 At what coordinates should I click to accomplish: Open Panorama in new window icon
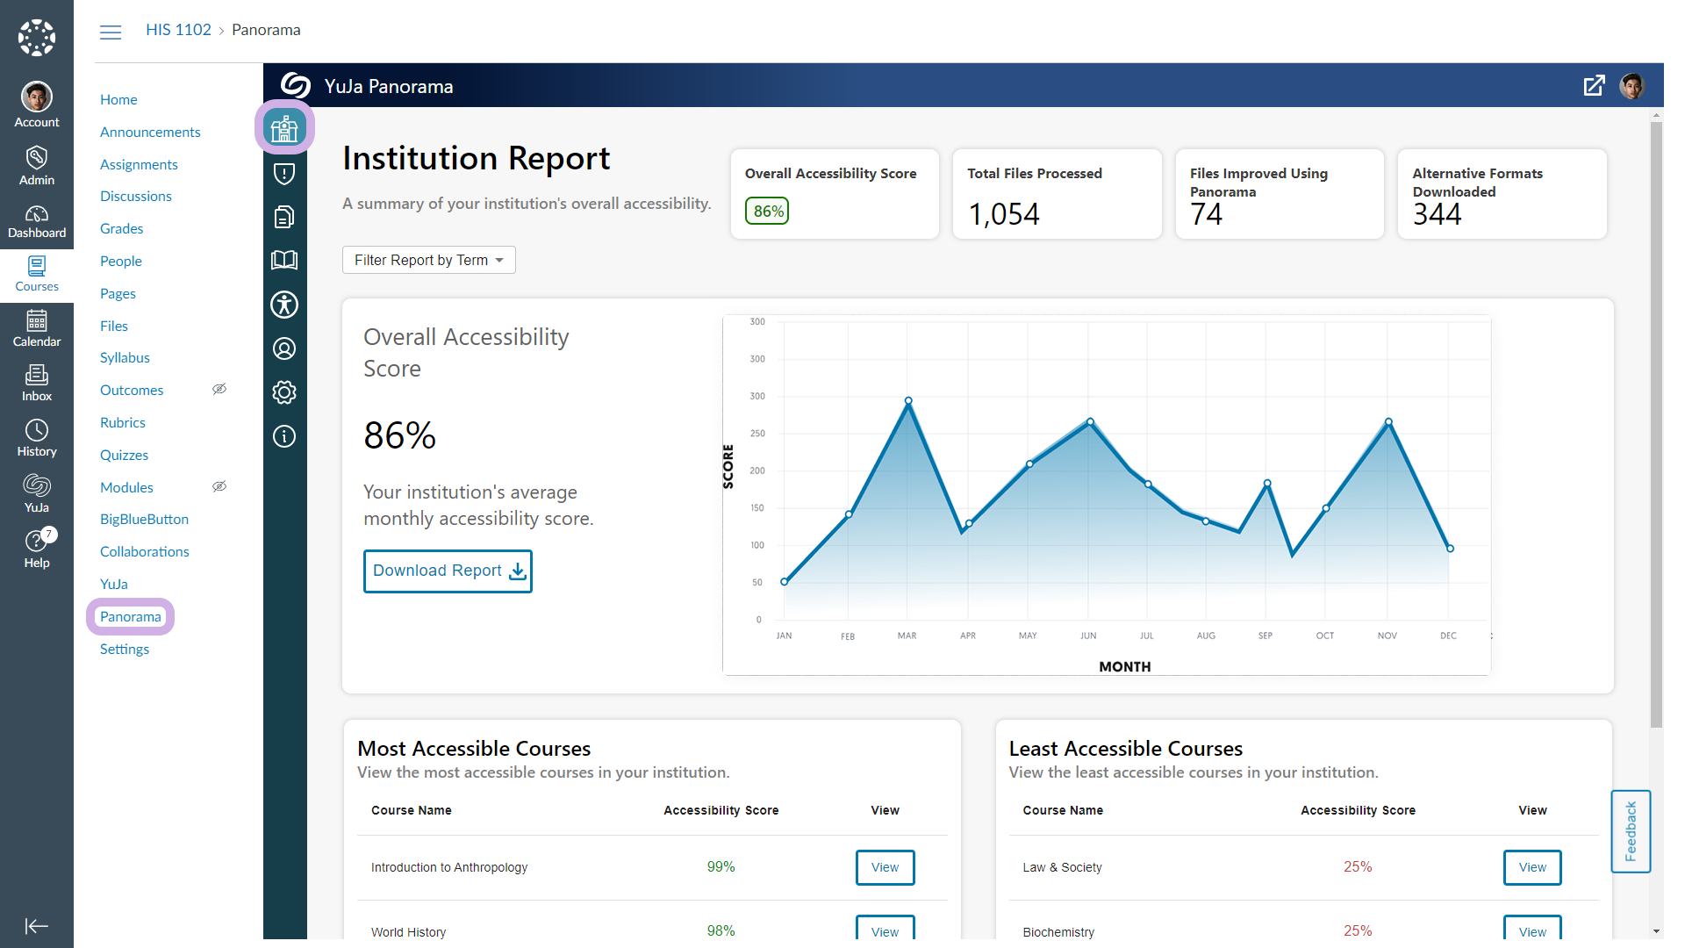[x=1594, y=86]
